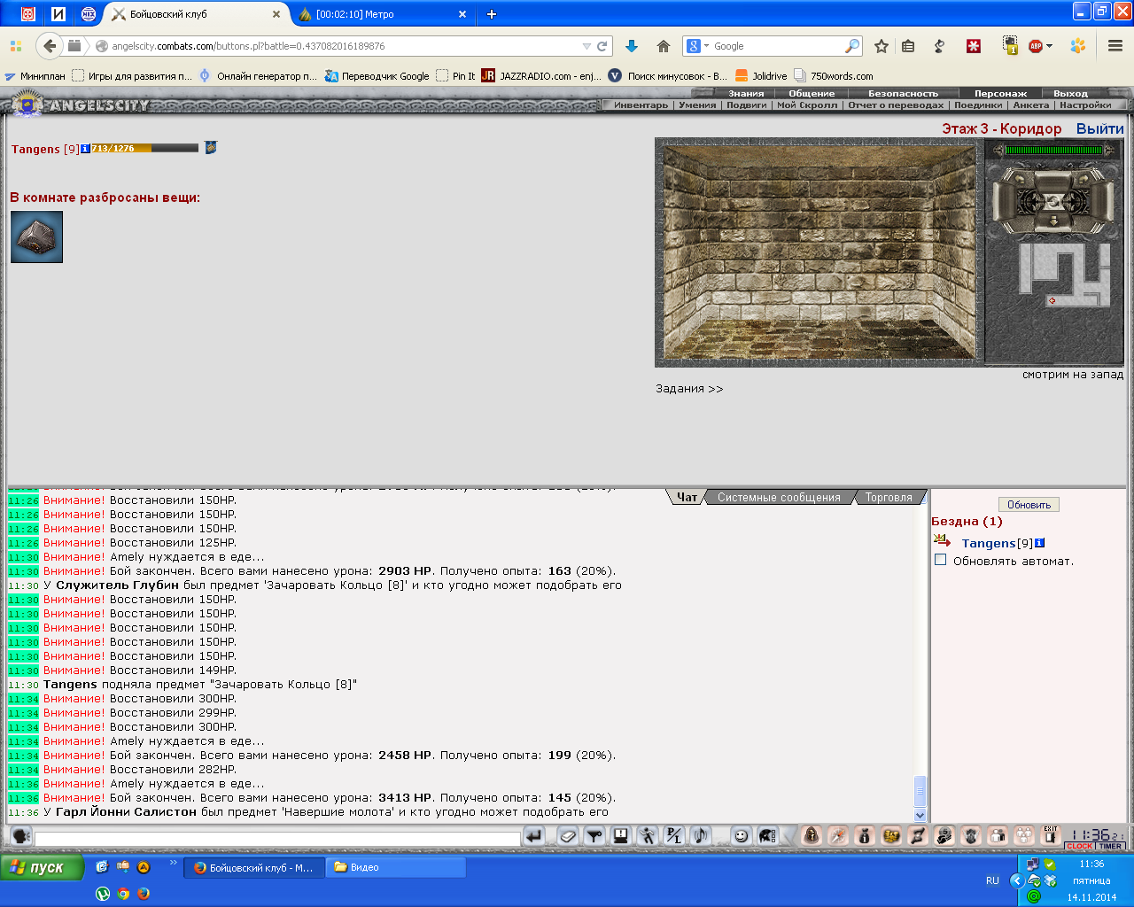The width and height of the screenshot is (1134, 907).
Task: Click the red private-message arrow beside Tangens
Action: (x=942, y=541)
